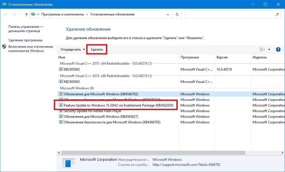Open Включение или отключение компонентов Windows

point(31,49)
